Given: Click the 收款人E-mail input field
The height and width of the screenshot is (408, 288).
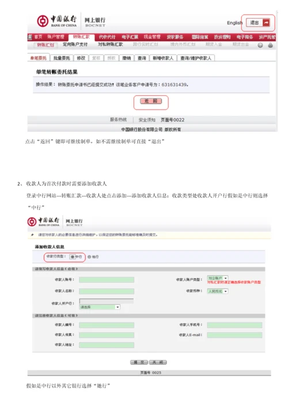Looking at the screenshot, I should 234,335.
